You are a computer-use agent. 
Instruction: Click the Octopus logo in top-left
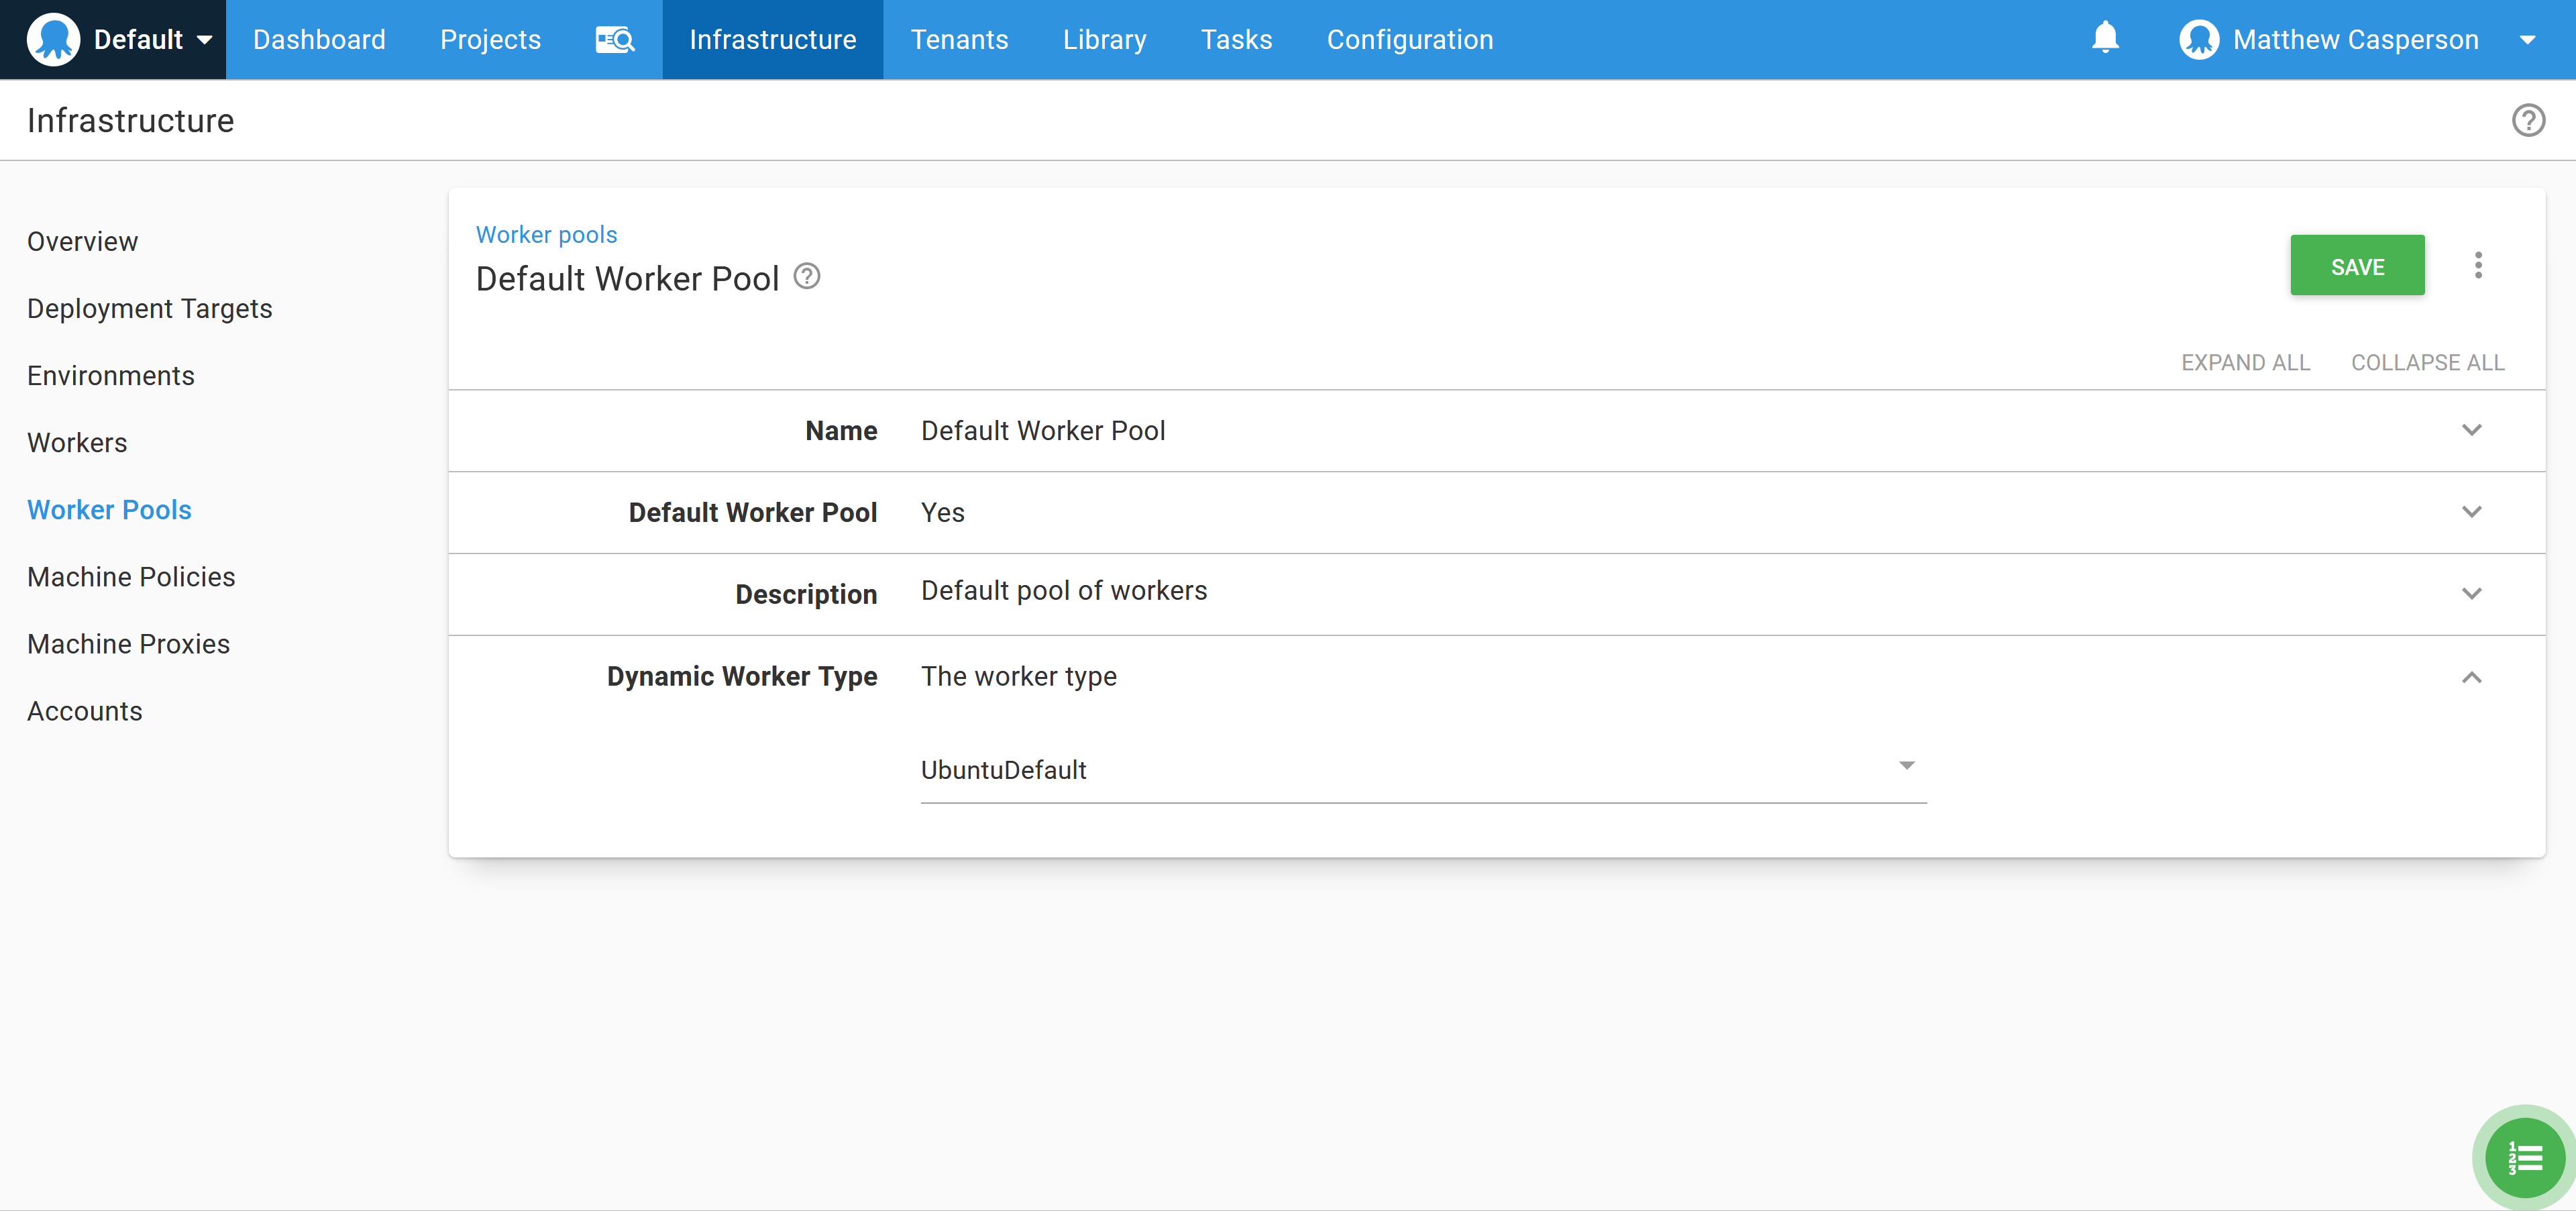(53, 40)
